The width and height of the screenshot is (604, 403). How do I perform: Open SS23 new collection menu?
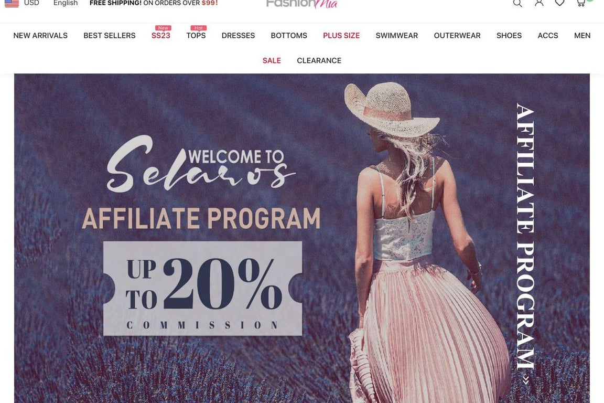point(160,36)
